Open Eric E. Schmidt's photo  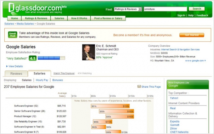(88, 52)
